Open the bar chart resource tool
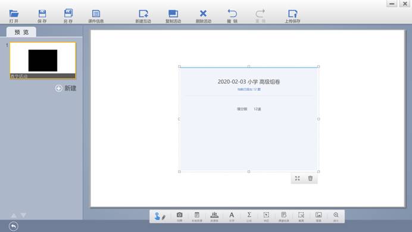 tap(214, 217)
